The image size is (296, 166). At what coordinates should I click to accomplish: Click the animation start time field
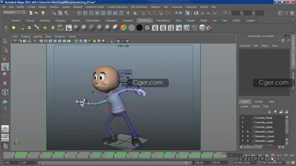click(x=11, y=163)
